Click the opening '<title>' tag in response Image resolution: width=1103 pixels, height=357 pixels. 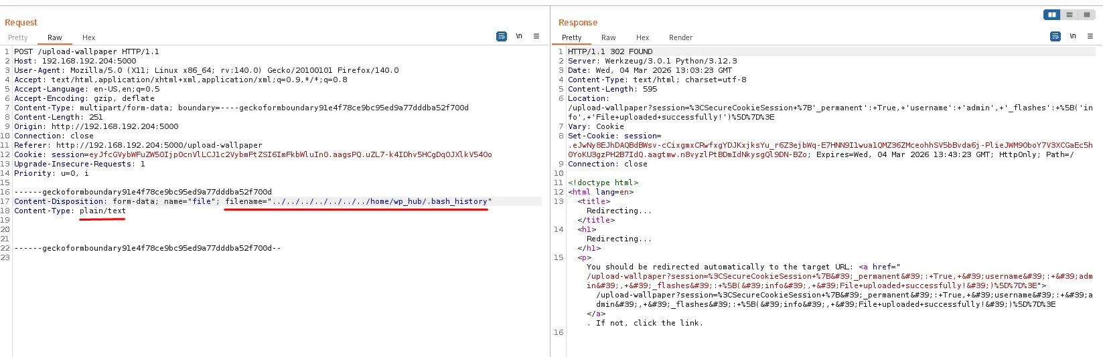coord(594,201)
